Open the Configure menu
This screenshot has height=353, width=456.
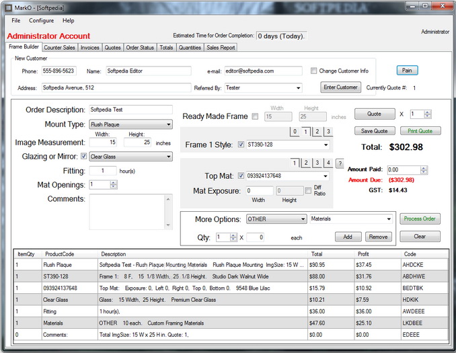coord(41,21)
